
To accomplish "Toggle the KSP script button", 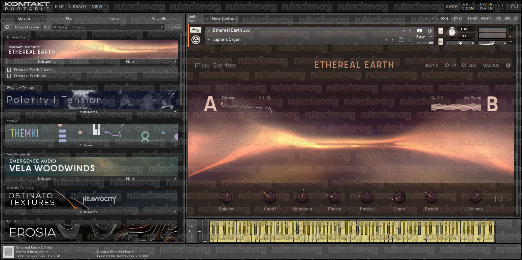I will click(x=498, y=19).
